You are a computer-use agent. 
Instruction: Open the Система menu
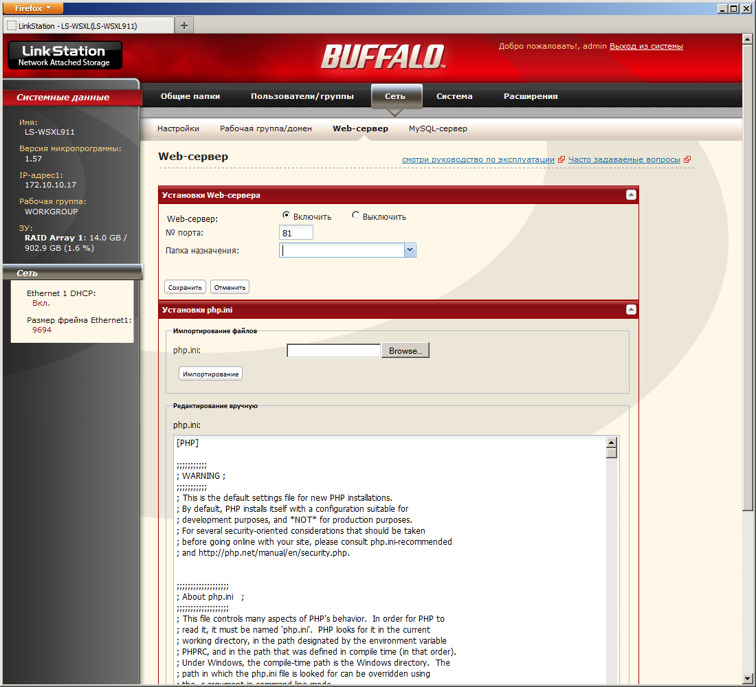tap(454, 96)
